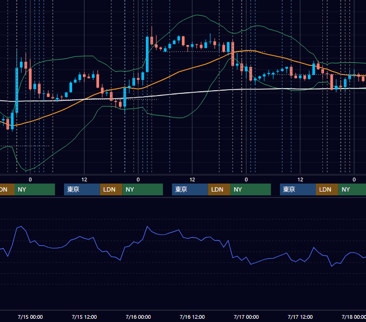Click 東京 session bar above 7/15 12:00
Screen dimensions: 366x322
(x=82, y=189)
